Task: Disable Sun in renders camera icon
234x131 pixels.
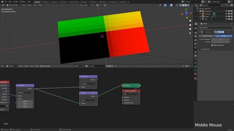Action: click(x=231, y=19)
